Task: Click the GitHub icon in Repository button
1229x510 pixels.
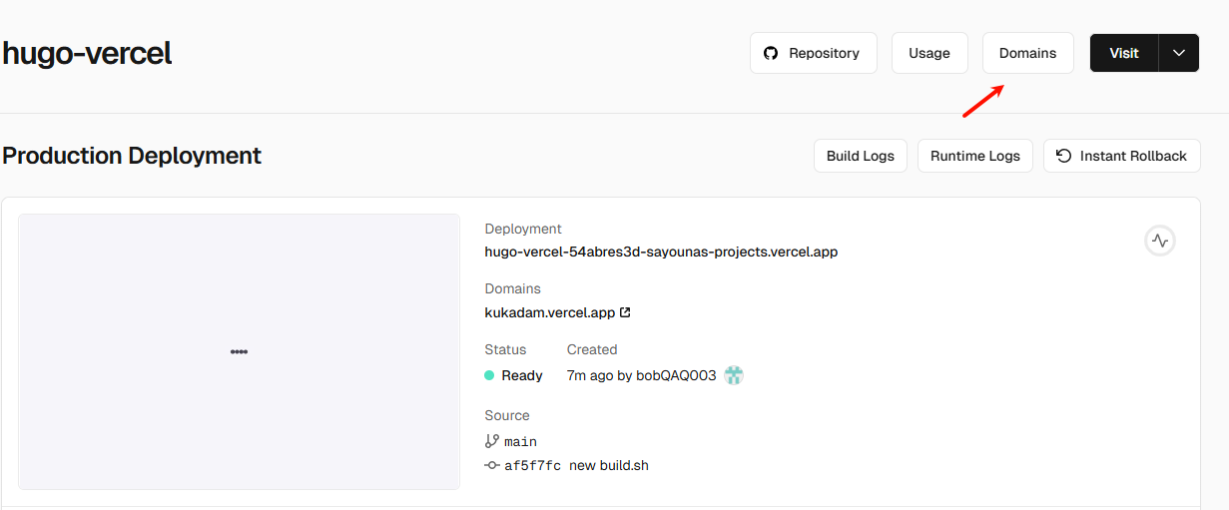Action: pos(771,53)
